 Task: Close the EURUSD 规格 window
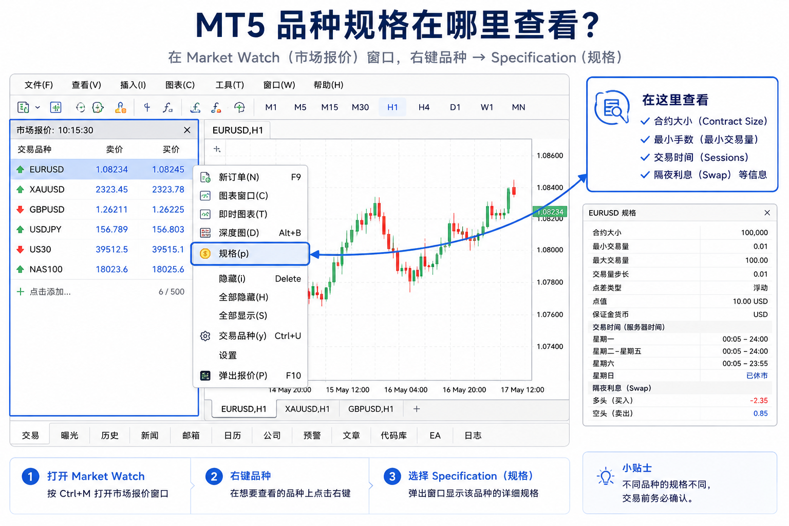click(767, 213)
